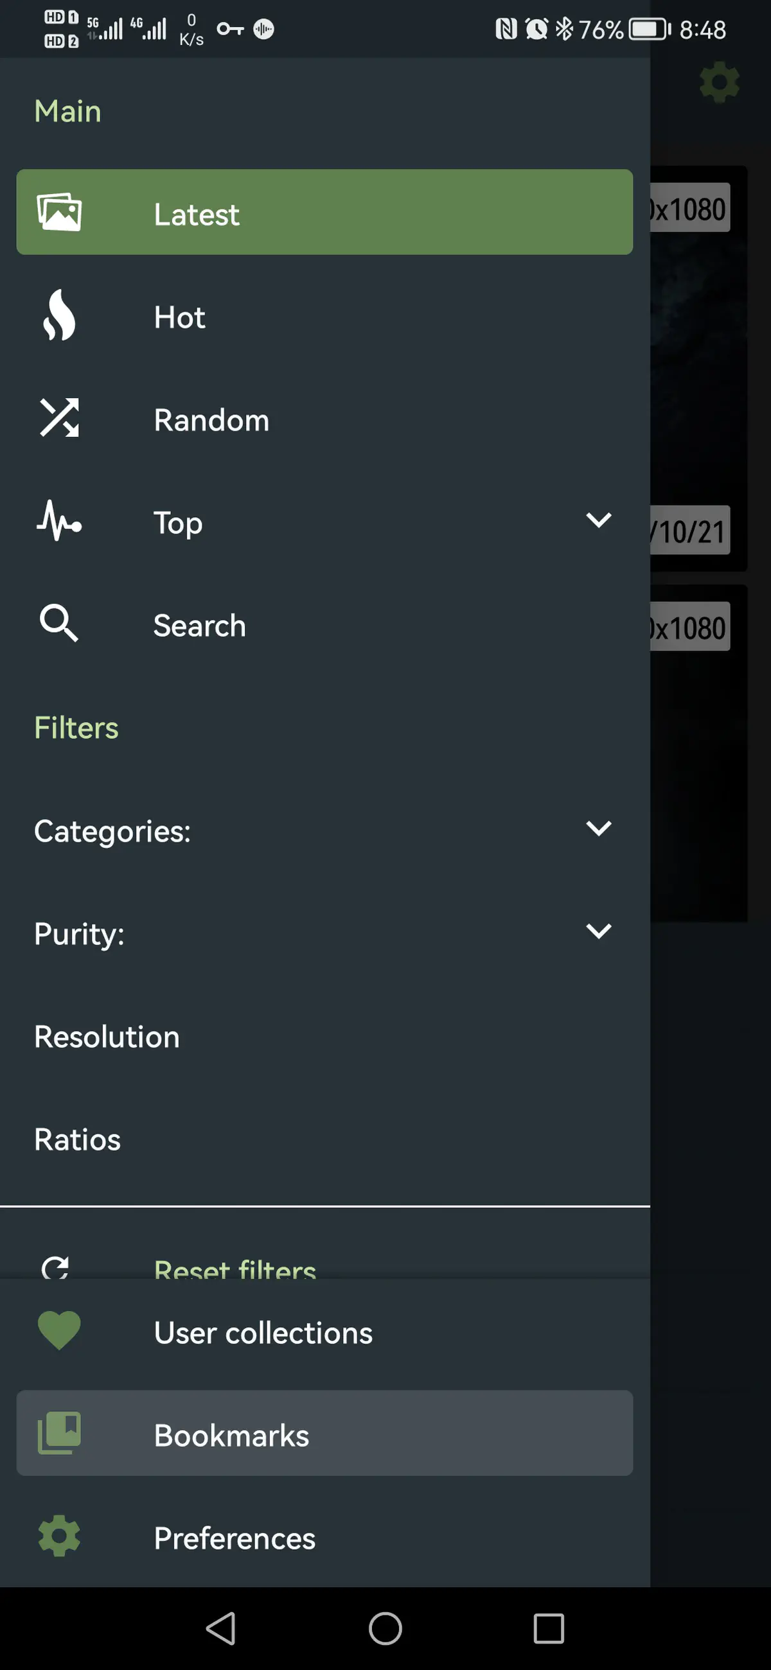Tap the Bookmarks icon
771x1670 pixels.
click(59, 1433)
